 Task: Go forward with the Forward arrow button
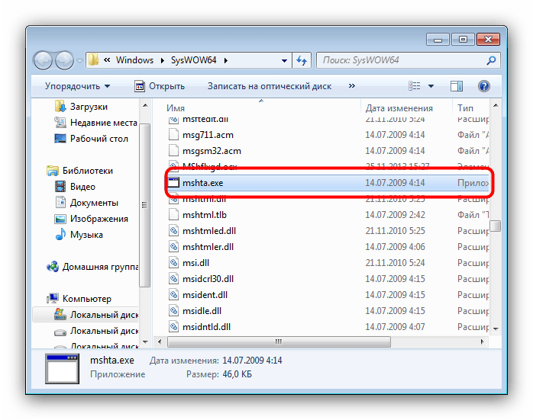65,60
